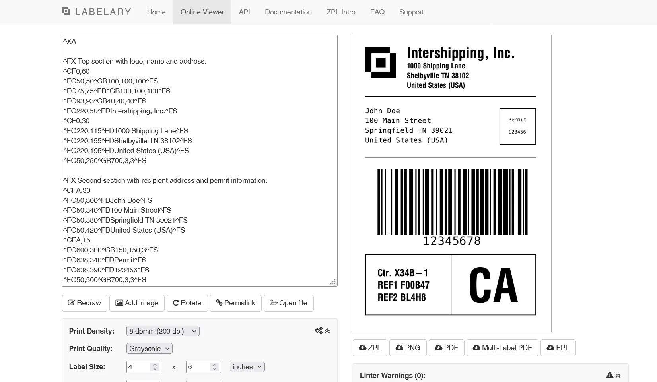
Task: Decrease label width with stepper down arrow
Action: (x=155, y=369)
